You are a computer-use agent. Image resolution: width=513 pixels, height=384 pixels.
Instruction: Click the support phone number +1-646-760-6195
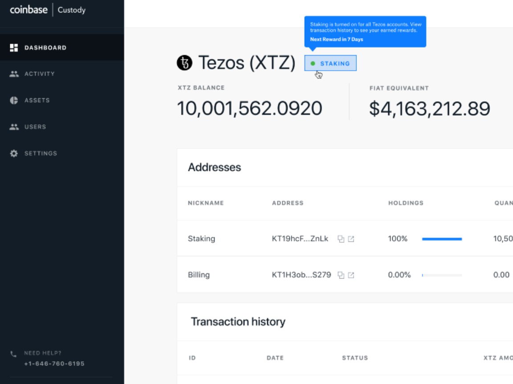[54, 364]
